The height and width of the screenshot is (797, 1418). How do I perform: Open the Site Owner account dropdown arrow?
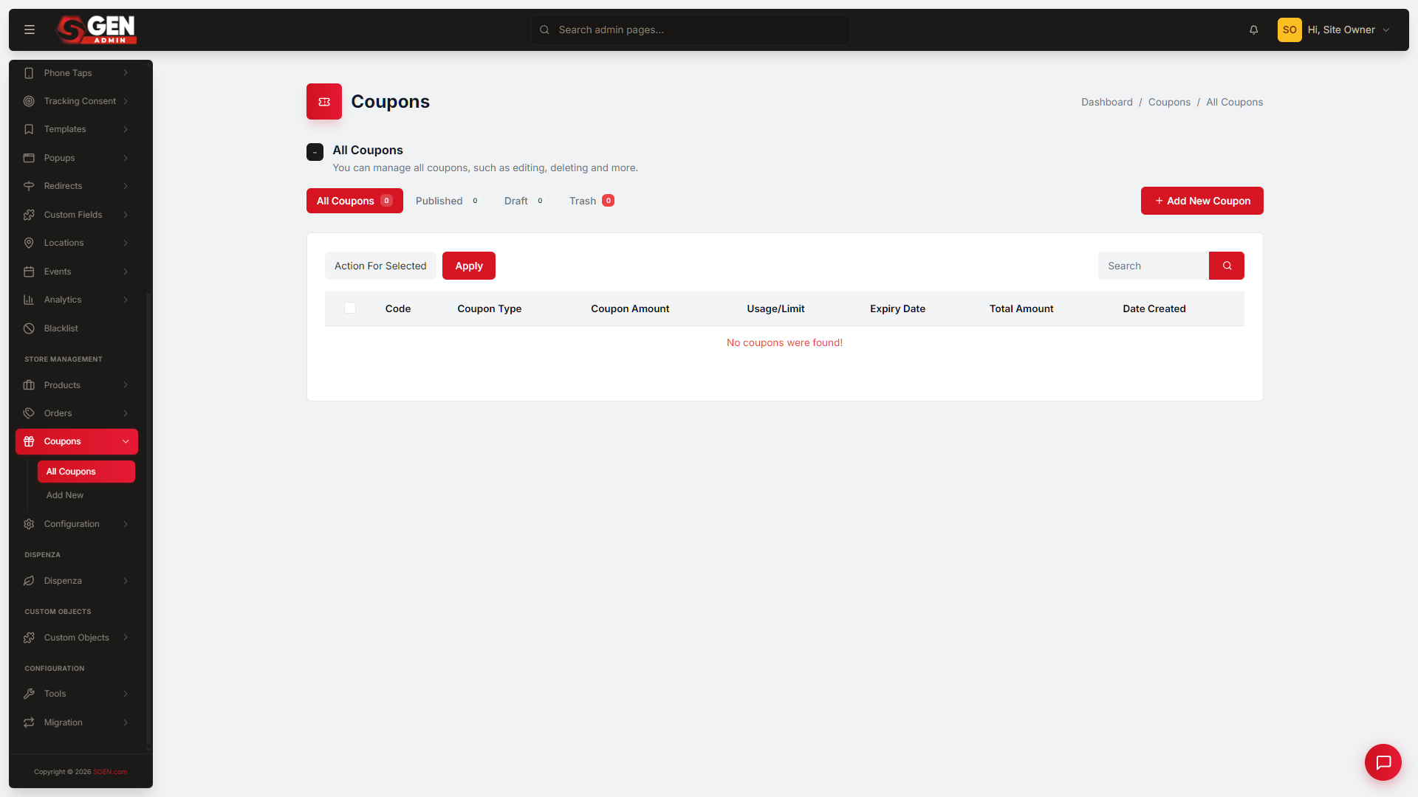pyautogui.click(x=1386, y=30)
